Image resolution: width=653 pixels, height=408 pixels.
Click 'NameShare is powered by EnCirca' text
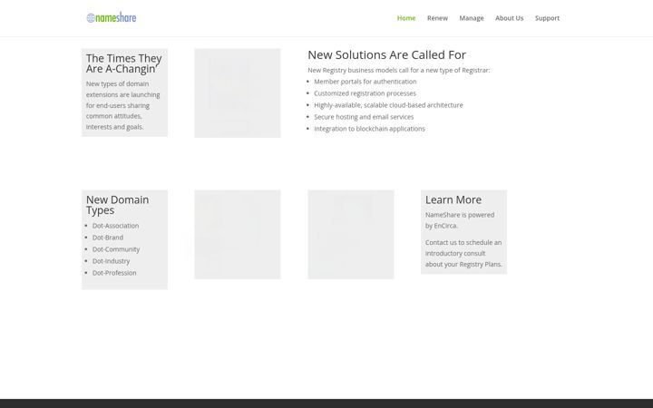[460, 220]
